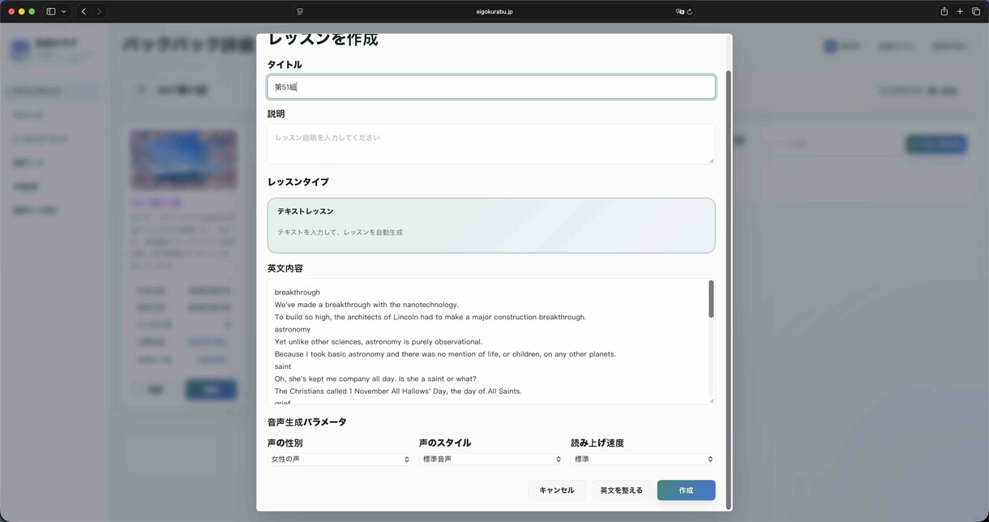Image resolution: width=989 pixels, height=522 pixels.
Task: Click the 説明 textarea resize handle
Action: click(x=711, y=160)
